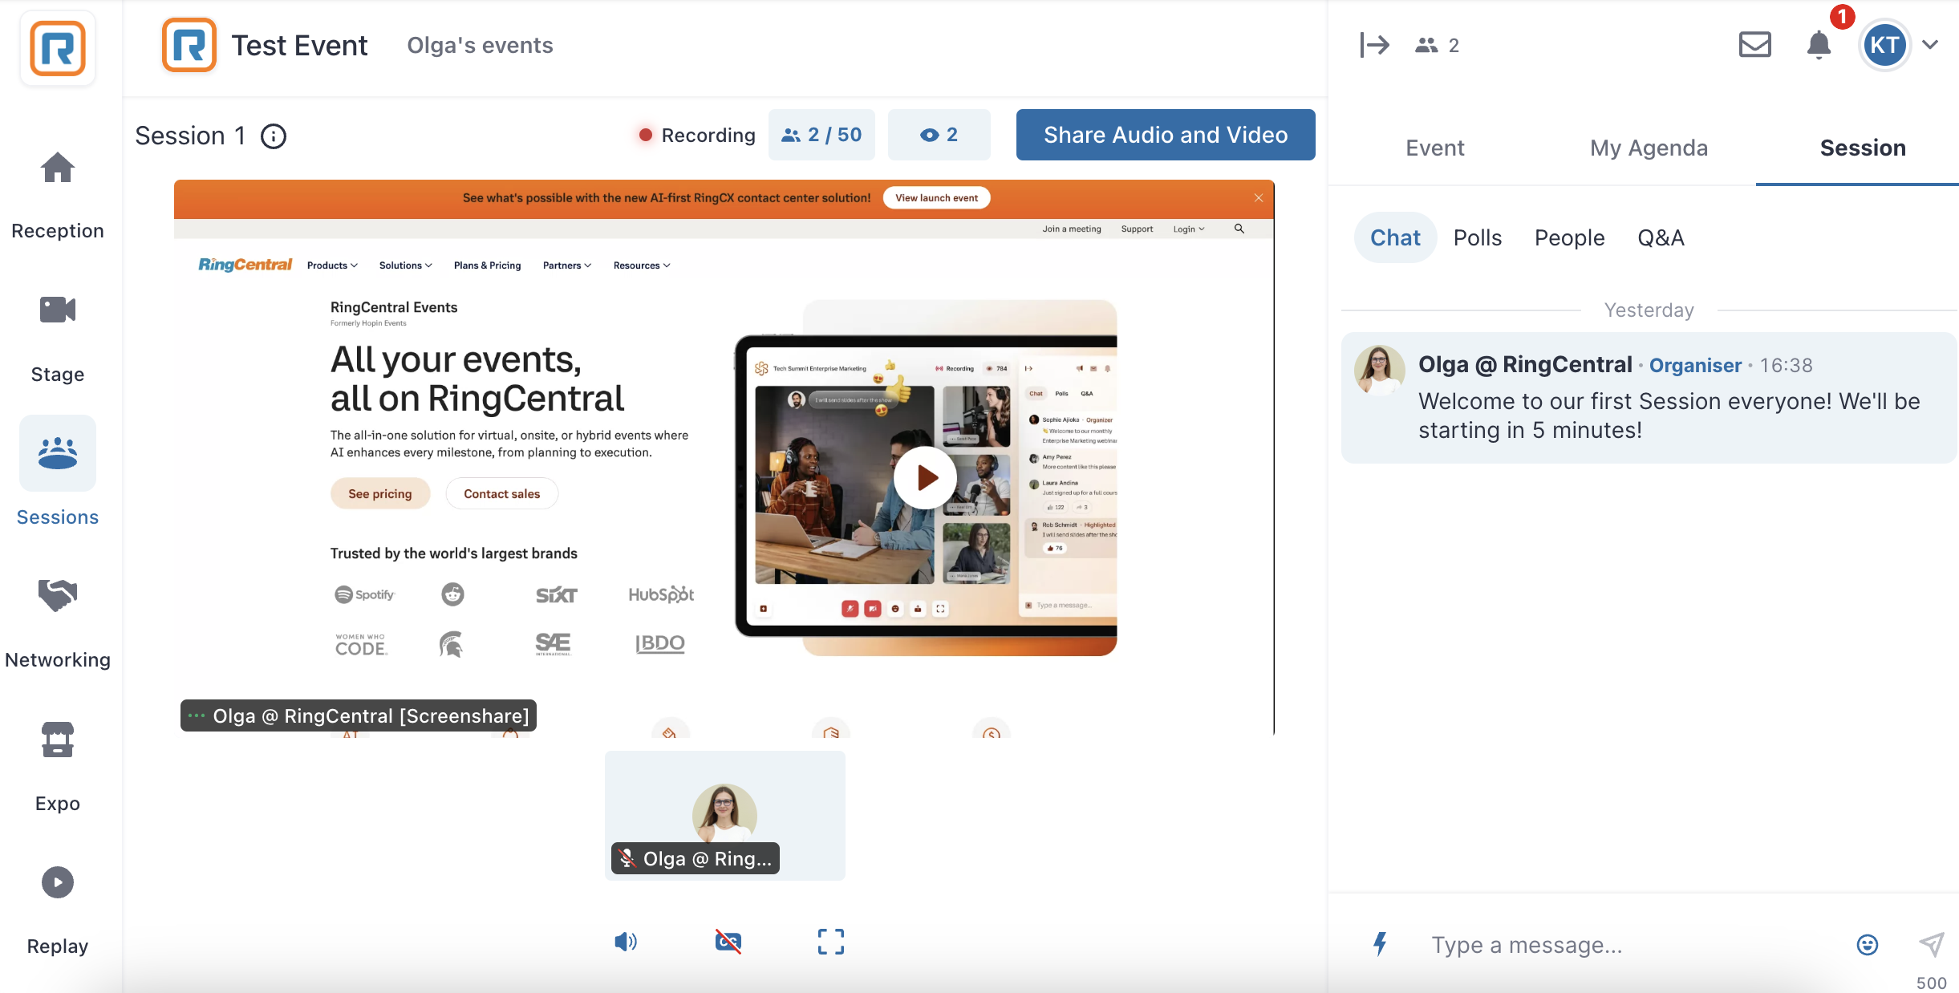1959x993 pixels.
Task: Click the HubSpot brand logo
Action: pos(661,594)
